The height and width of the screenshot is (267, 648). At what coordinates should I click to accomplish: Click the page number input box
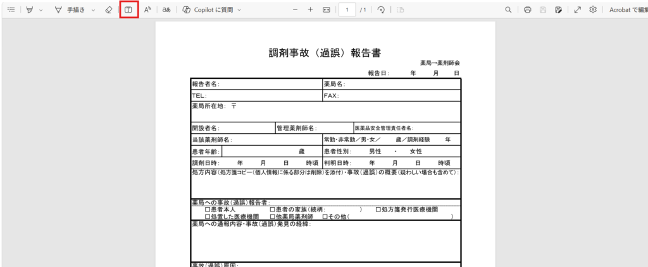click(x=347, y=10)
